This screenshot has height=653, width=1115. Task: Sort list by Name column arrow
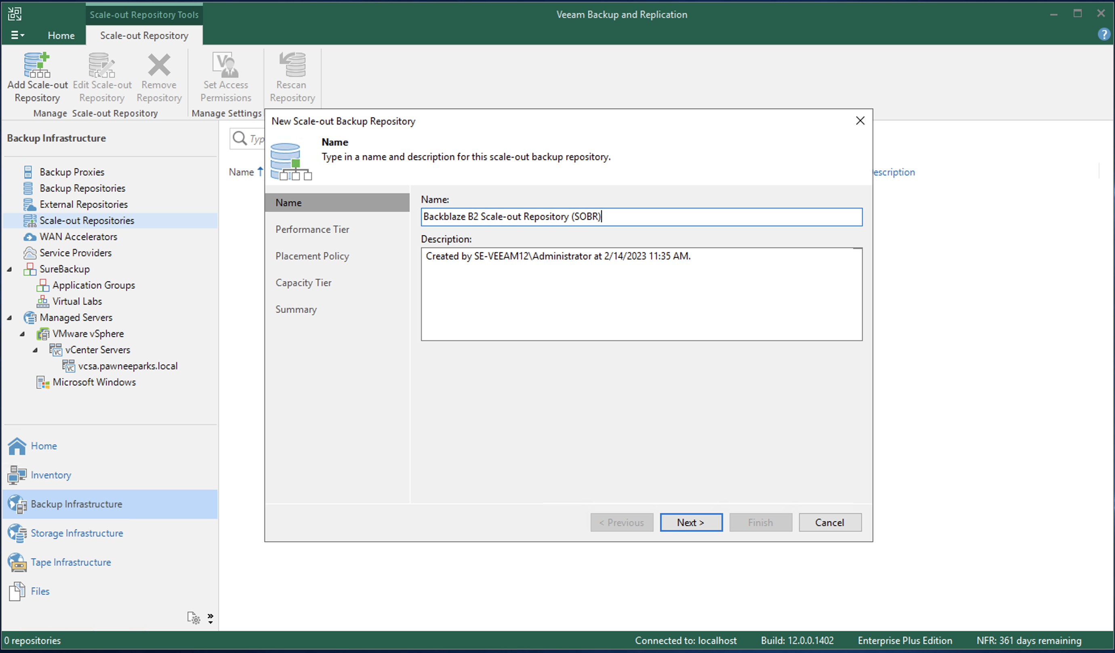(260, 171)
